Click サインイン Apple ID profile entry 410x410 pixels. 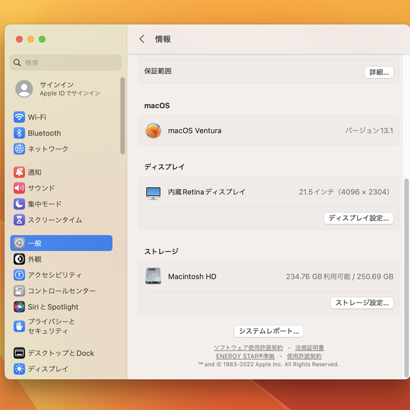pyautogui.click(x=62, y=89)
